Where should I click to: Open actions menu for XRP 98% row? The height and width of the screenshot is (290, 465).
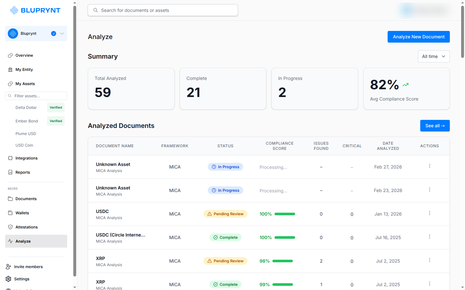(429, 260)
